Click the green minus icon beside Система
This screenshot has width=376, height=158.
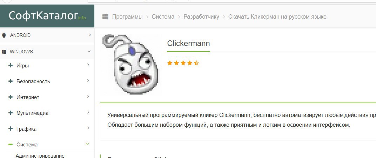(10, 145)
